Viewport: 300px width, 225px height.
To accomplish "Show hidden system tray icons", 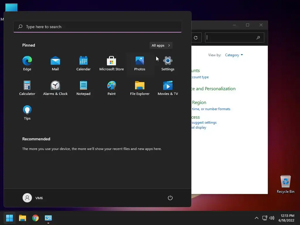I will (257, 218).
